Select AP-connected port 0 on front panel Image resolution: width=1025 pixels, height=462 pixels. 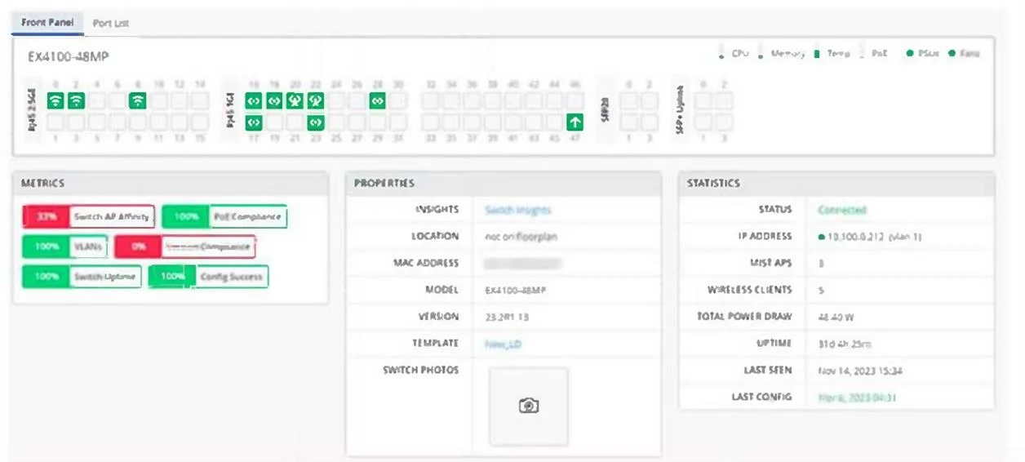coord(55,101)
